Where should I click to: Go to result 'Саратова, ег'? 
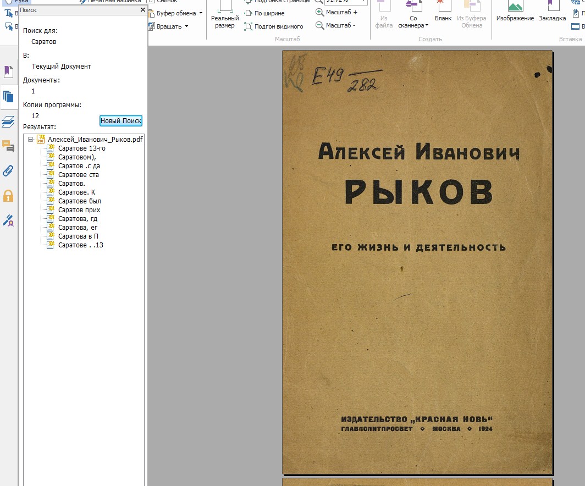[x=78, y=228]
